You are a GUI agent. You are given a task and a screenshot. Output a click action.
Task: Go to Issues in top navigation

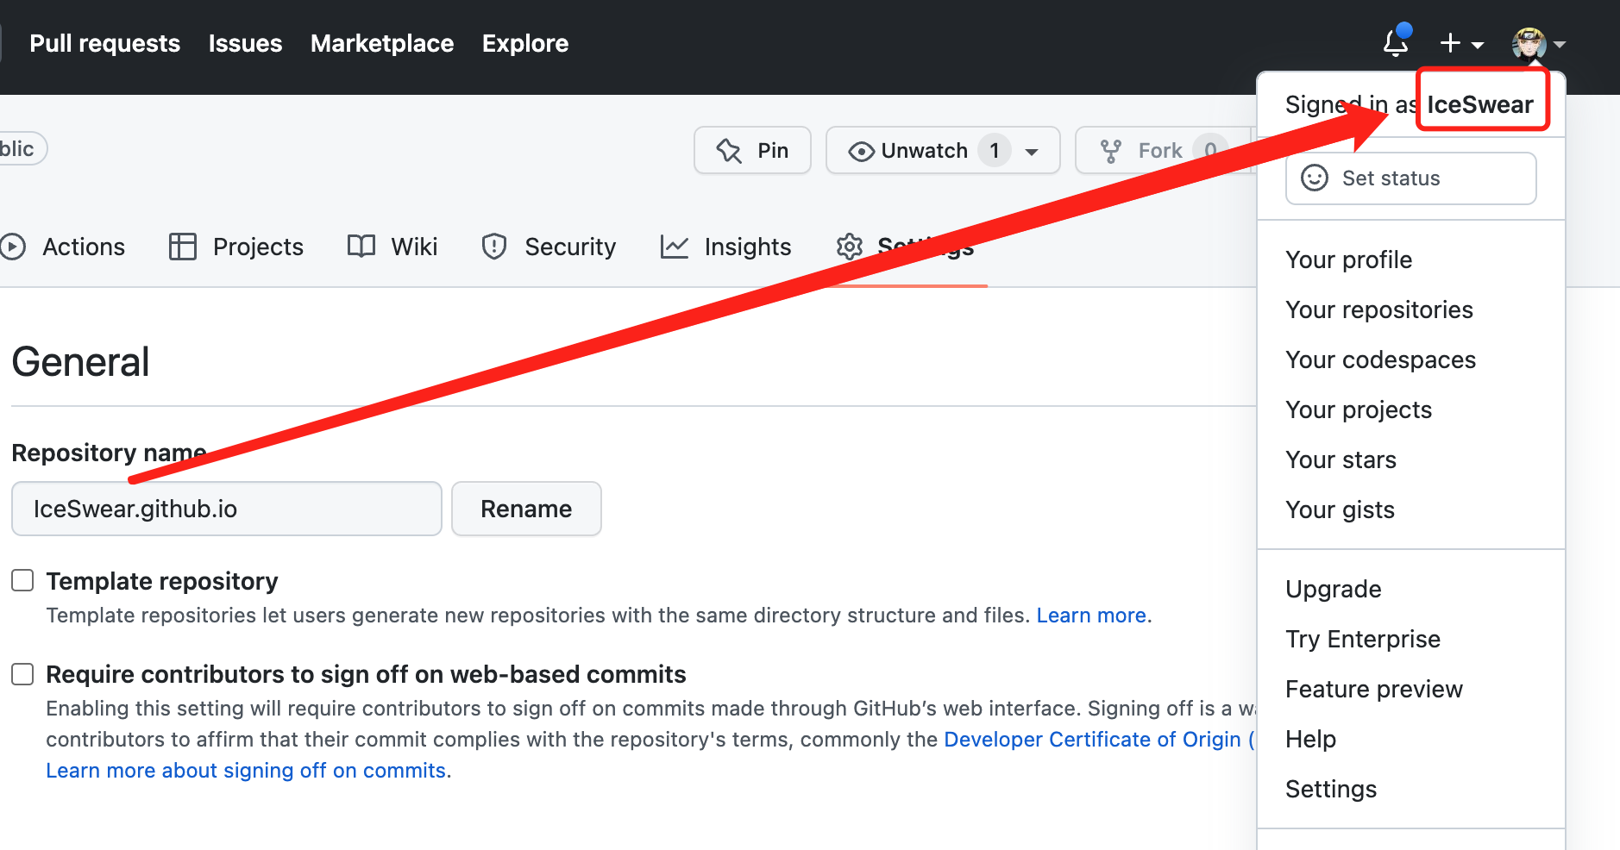click(x=245, y=43)
